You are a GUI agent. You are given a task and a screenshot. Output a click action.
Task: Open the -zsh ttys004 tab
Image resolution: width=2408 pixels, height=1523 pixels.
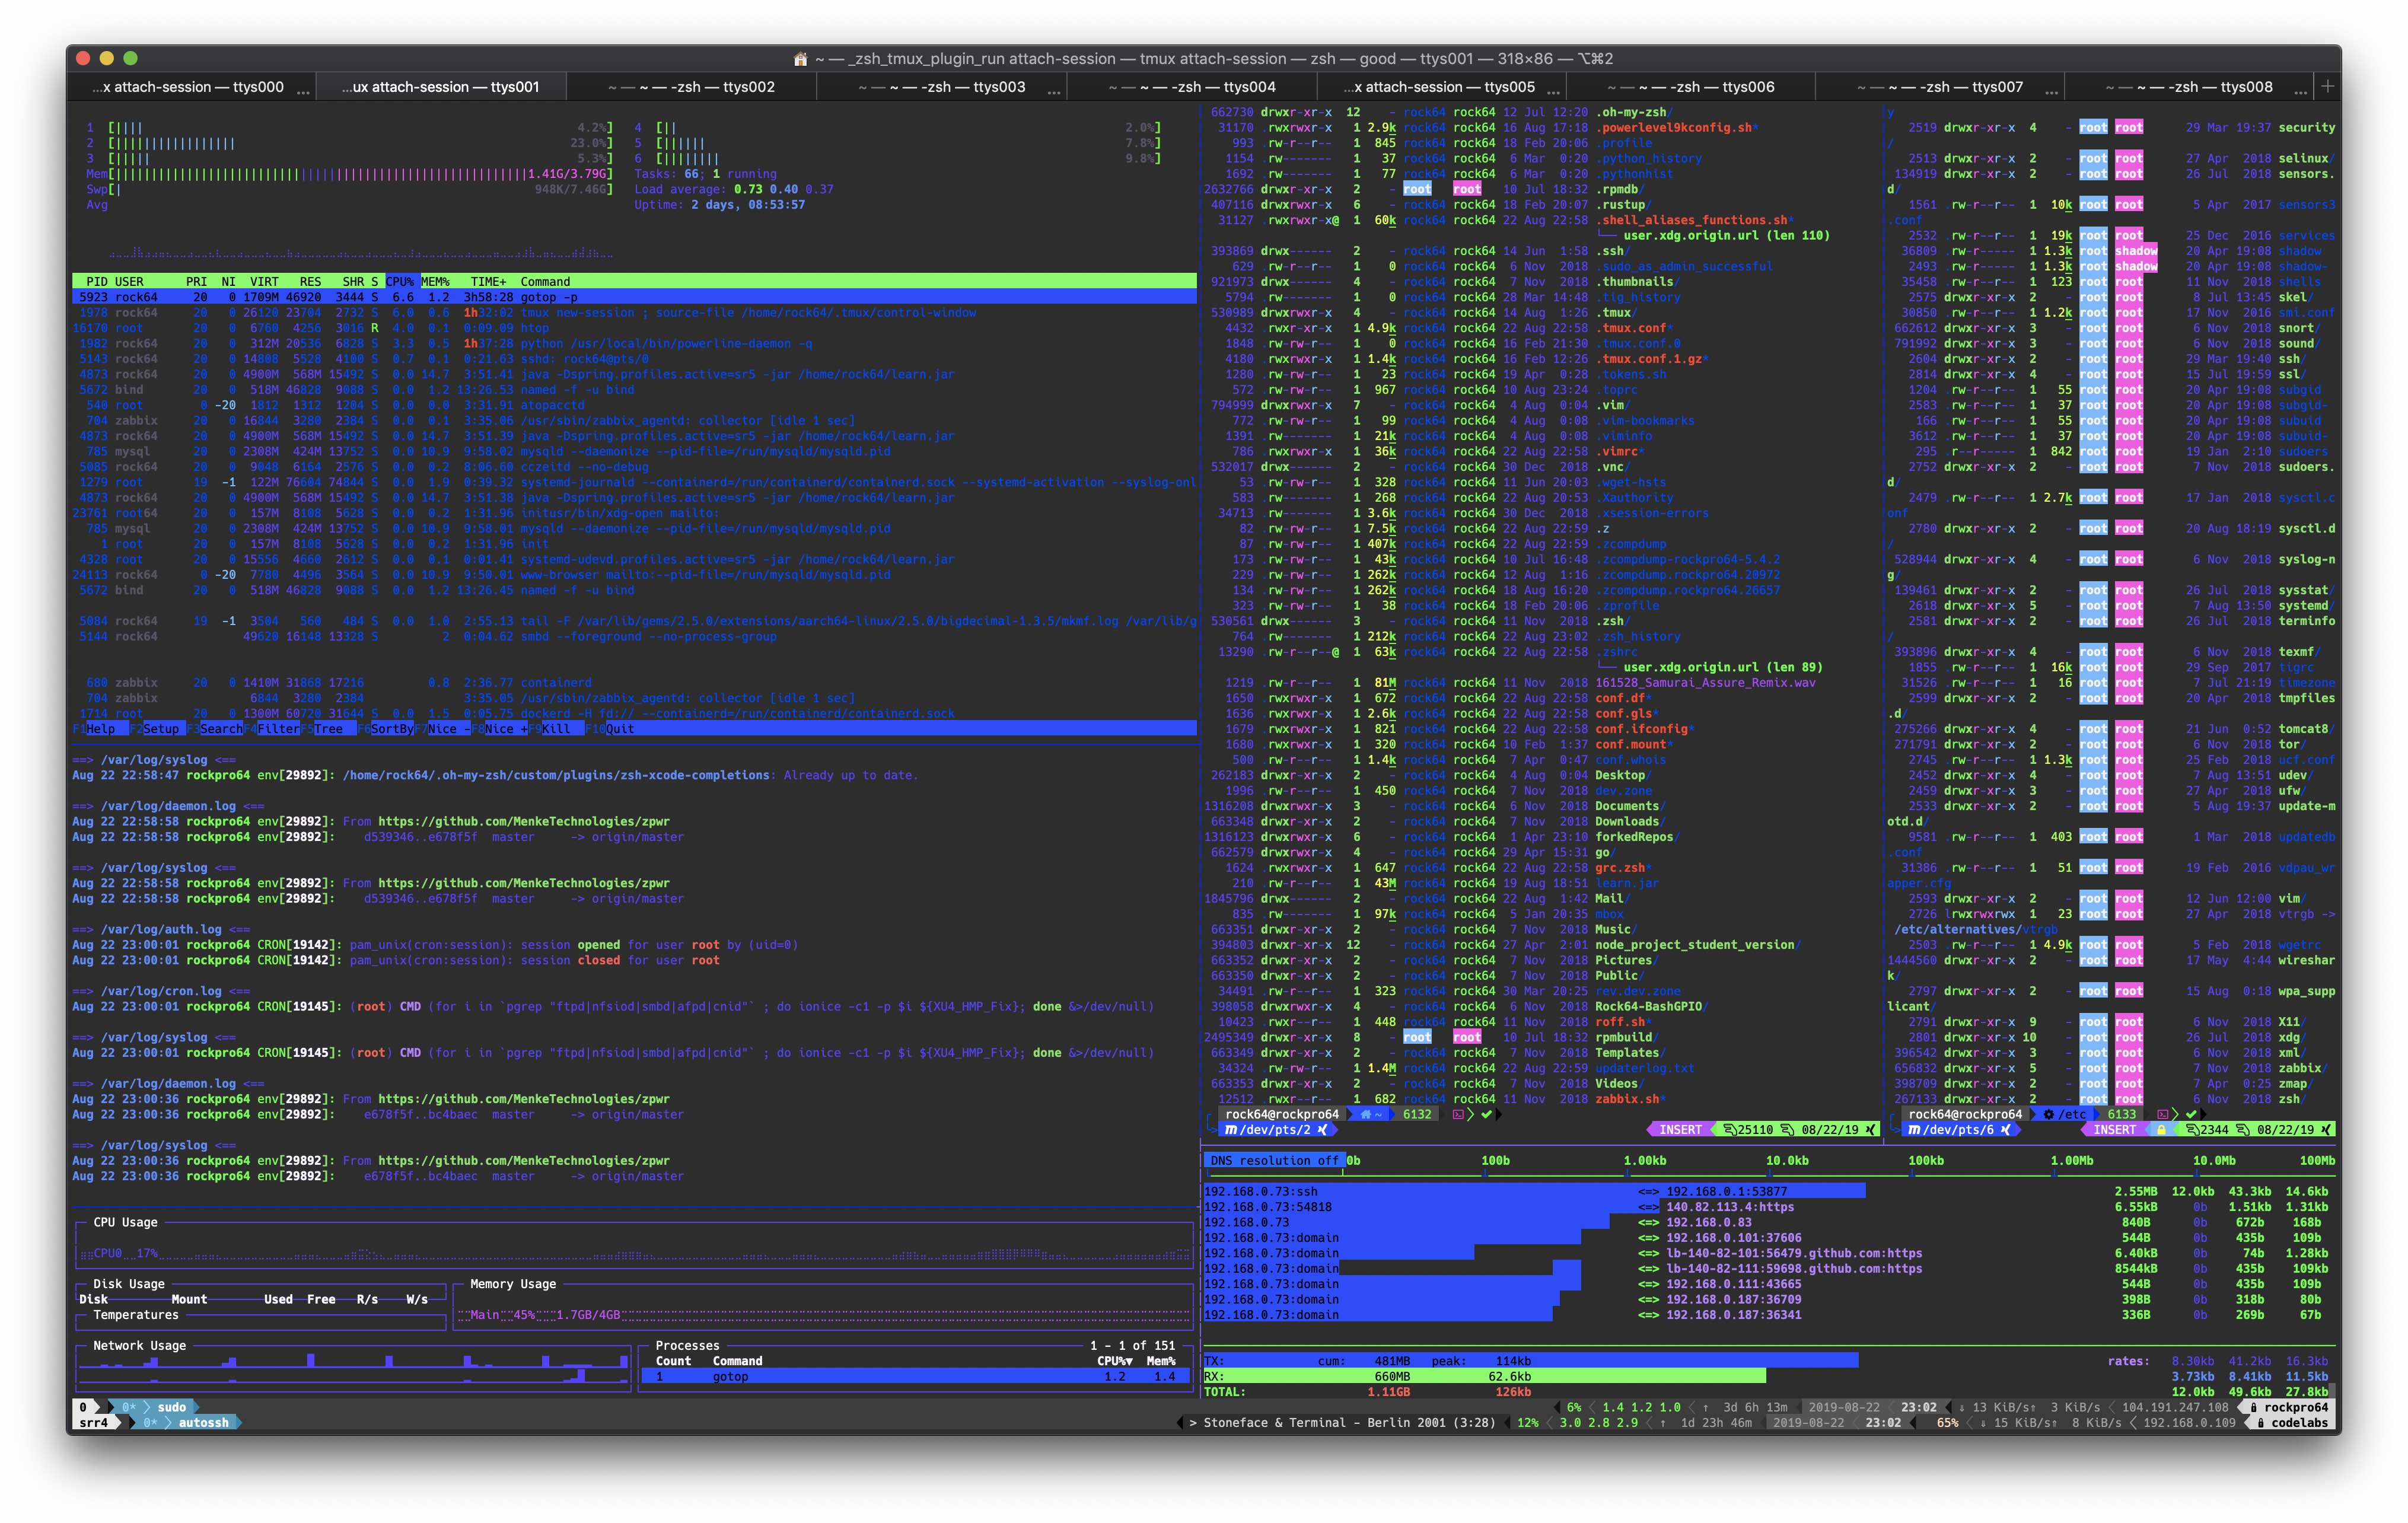click(x=1191, y=87)
